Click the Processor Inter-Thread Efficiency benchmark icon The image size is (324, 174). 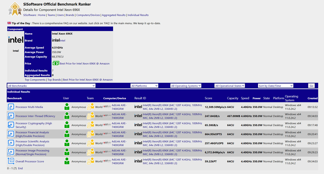pos(11,116)
